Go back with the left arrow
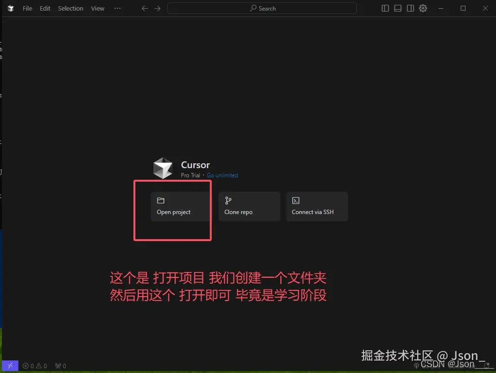The height and width of the screenshot is (373, 496). click(x=145, y=9)
